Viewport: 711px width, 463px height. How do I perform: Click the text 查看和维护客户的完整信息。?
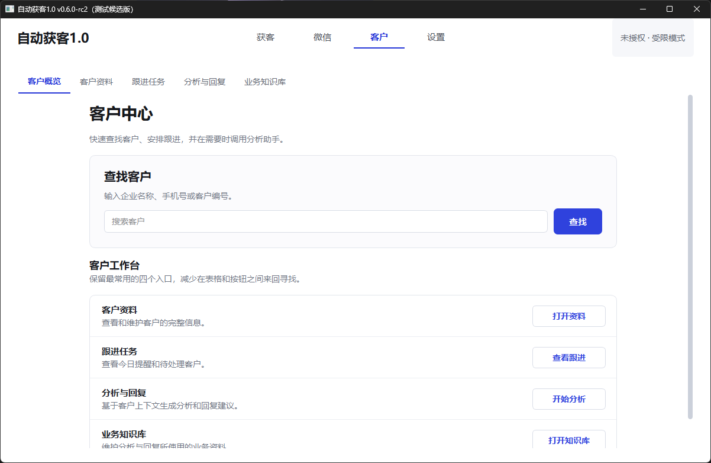(155, 323)
